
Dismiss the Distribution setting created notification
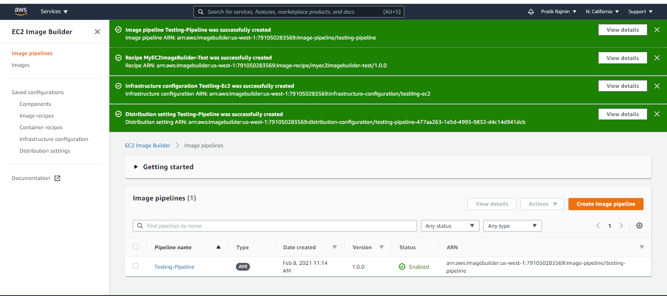point(657,114)
